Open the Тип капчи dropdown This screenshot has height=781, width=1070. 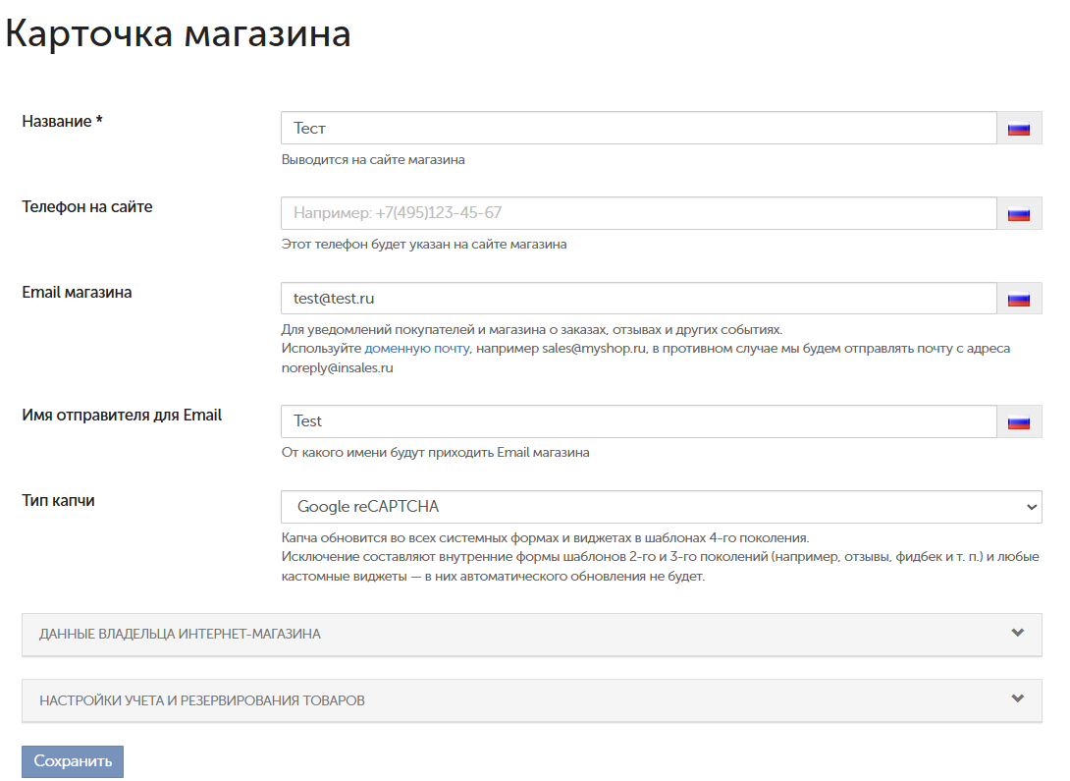tap(661, 507)
